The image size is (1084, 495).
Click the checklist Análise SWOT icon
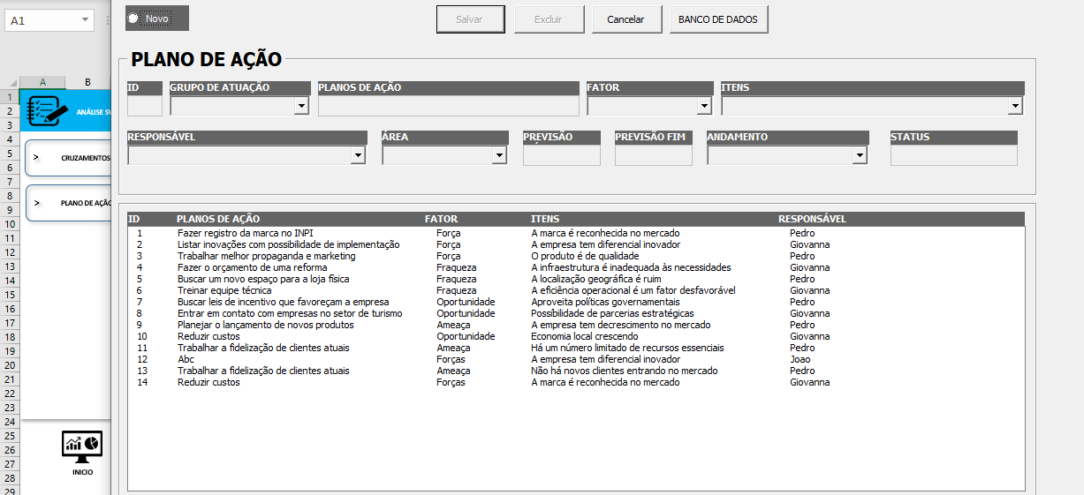[x=47, y=111]
